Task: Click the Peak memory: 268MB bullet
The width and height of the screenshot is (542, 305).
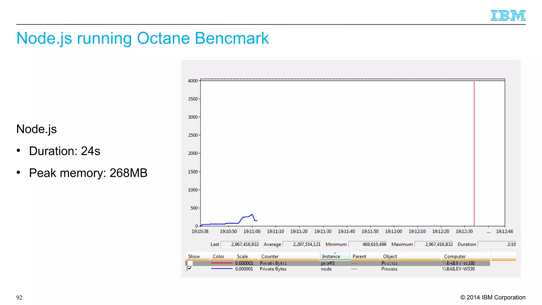Action: pyautogui.click(x=88, y=173)
